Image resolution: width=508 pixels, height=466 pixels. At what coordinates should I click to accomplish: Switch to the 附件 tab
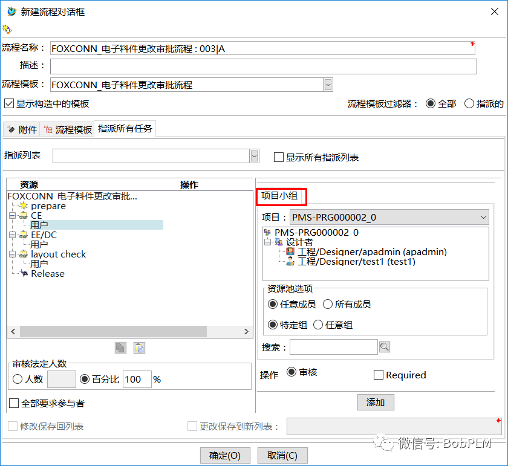(22, 129)
